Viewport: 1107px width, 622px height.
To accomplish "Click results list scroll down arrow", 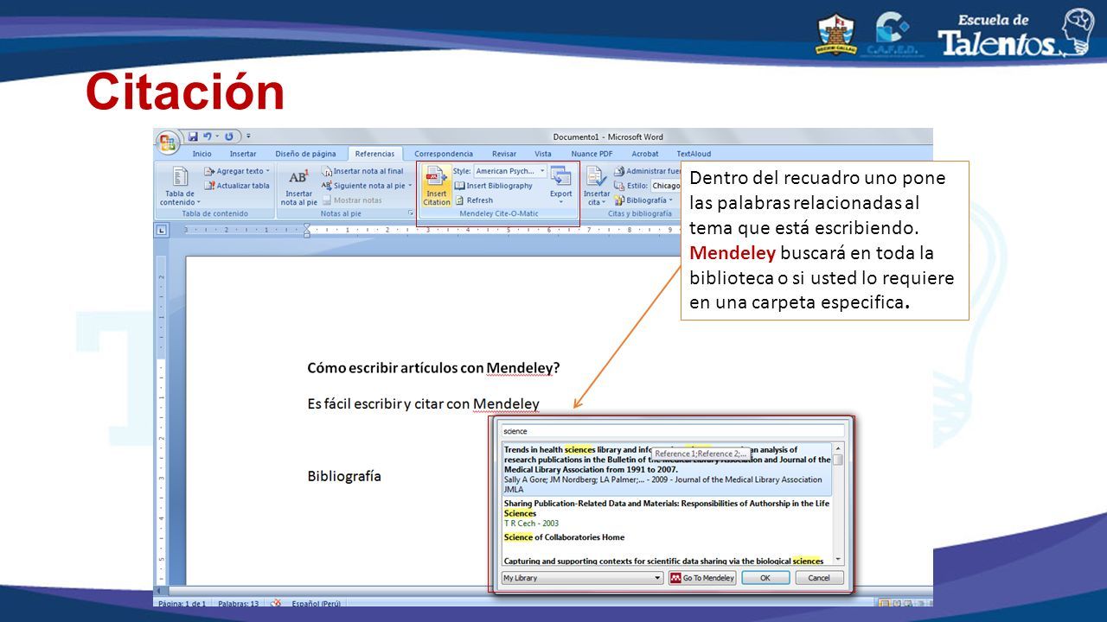I will pos(838,561).
